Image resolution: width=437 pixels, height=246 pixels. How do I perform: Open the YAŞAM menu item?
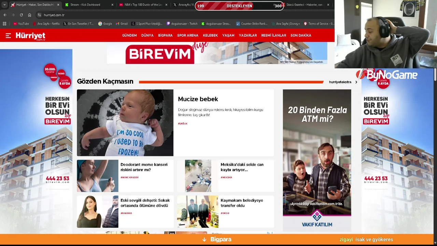228,36
